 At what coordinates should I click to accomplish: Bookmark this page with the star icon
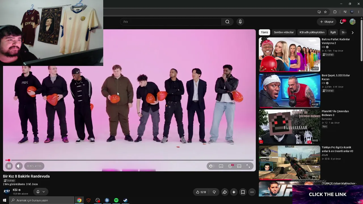(x=325, y=12)
